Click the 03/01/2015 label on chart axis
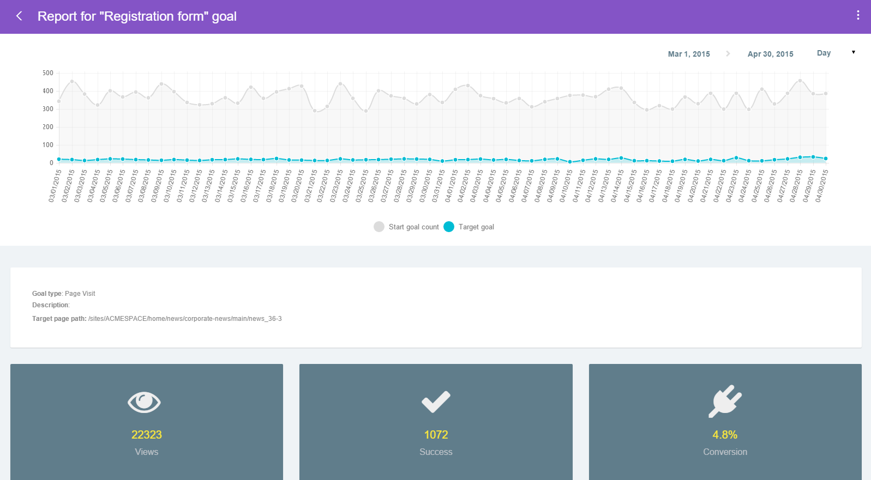The image size is (871, 480). [55, 186]
